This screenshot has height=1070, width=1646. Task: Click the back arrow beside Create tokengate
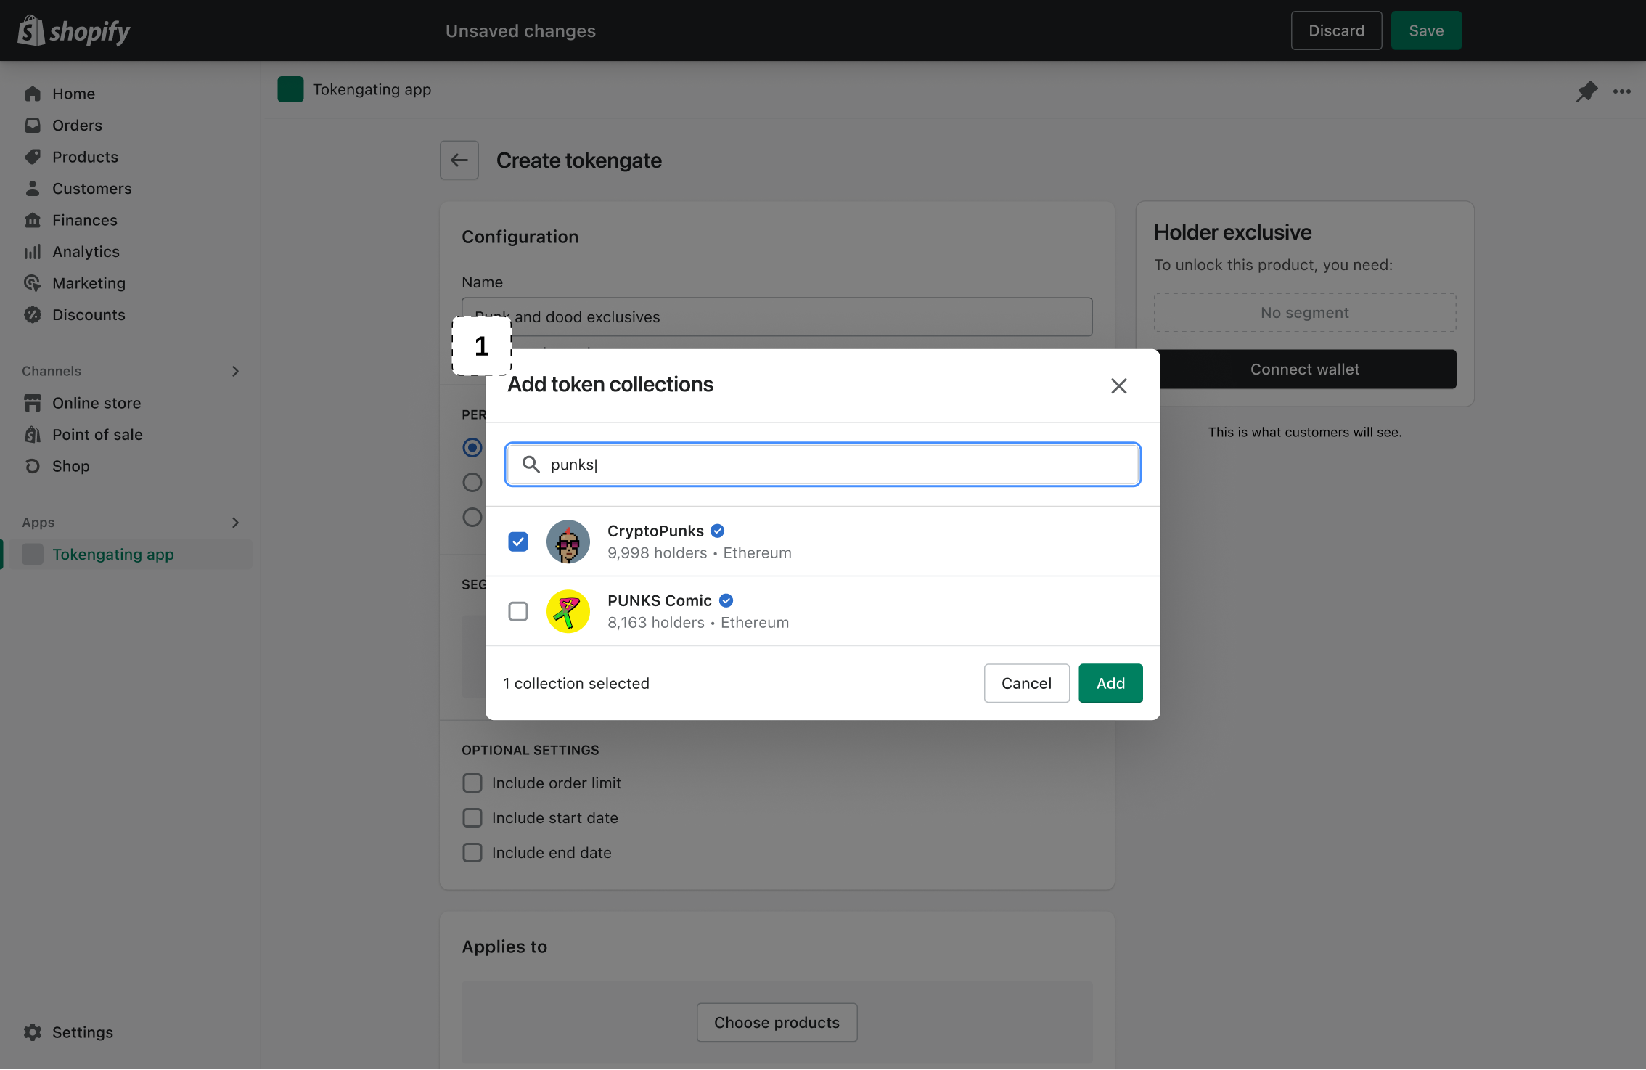click(x=459, y=160)
